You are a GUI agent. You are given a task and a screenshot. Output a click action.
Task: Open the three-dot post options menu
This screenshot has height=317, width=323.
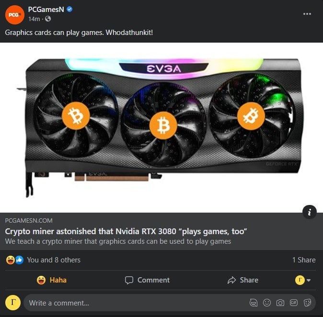coord(307,14)
